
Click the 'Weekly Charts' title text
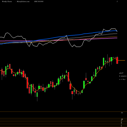tap(7, 2)
